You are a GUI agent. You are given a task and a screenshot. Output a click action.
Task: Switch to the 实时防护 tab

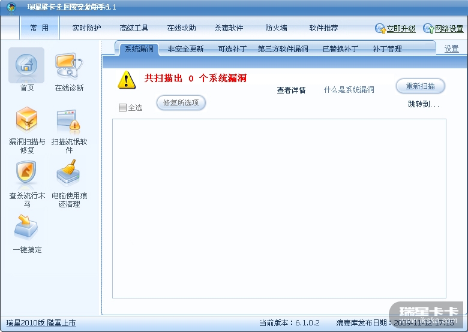point(86,28)
